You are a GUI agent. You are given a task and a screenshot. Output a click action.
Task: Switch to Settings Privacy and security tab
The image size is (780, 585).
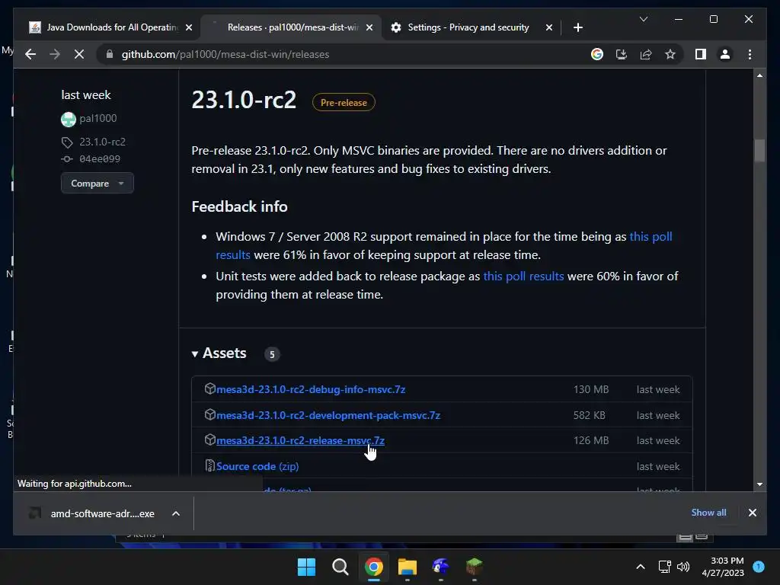pyautogui.click(x=468, y=27)
